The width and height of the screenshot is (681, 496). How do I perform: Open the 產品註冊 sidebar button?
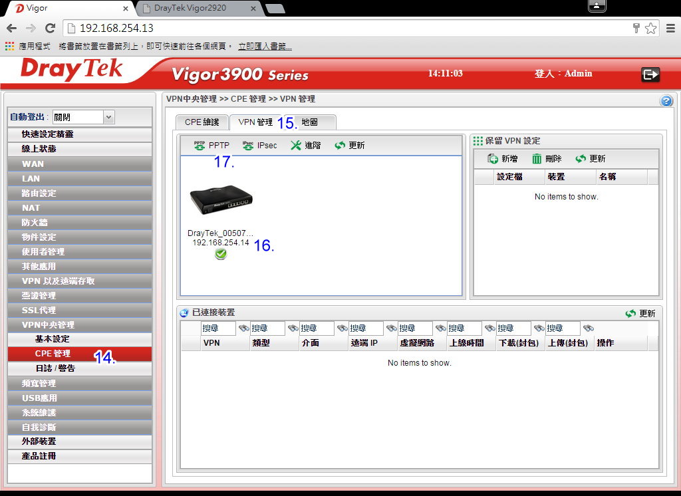click(80, 456)
